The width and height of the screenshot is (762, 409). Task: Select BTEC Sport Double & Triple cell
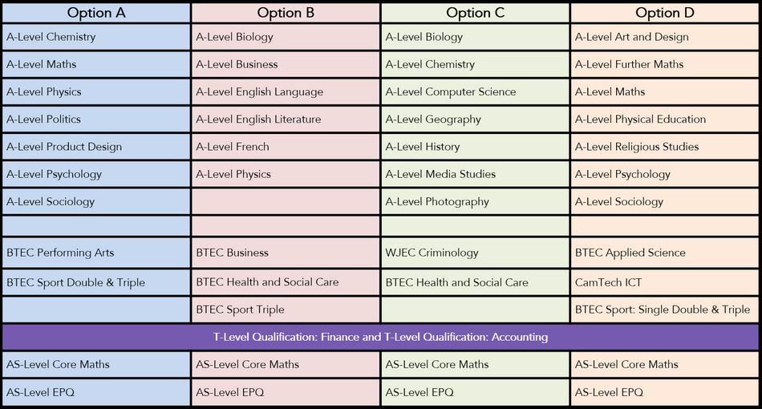click(x=75, y=282)
